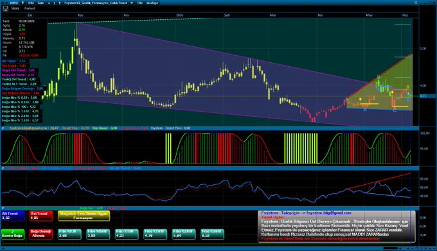This screenshot has height=251, width=437.
Task: Click the save chart icon left of Skala
Action: [x=5, y=8]
